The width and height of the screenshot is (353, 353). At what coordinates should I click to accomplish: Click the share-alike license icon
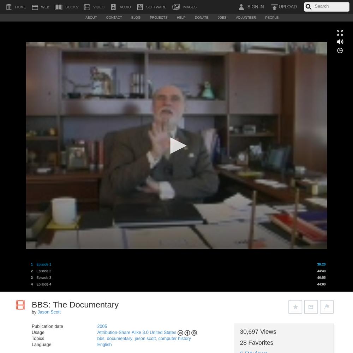tap(194, 333)
